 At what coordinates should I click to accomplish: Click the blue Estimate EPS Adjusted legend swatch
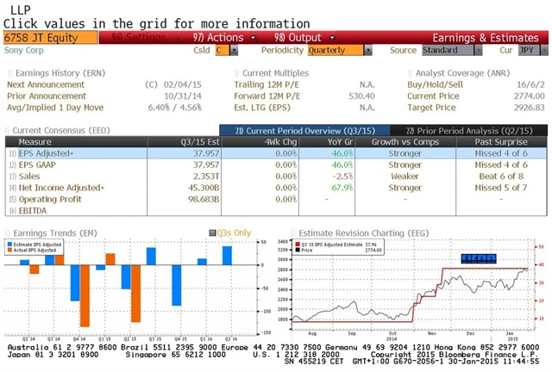[9, 244]
